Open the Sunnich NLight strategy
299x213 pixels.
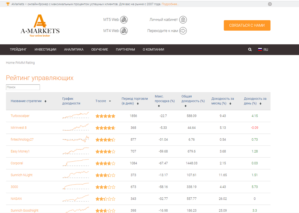coord(22,175)
